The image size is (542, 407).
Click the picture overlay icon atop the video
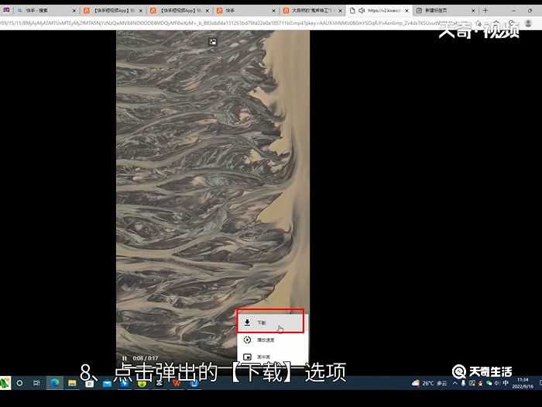click(213, 42)
